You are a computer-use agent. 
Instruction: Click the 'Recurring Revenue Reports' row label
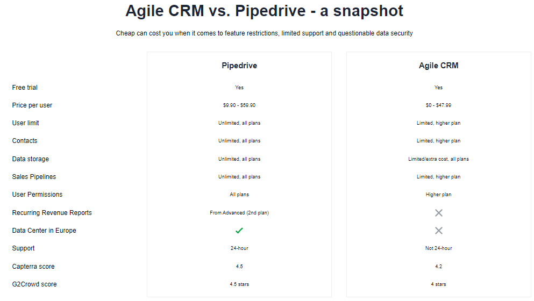point(52,213)
